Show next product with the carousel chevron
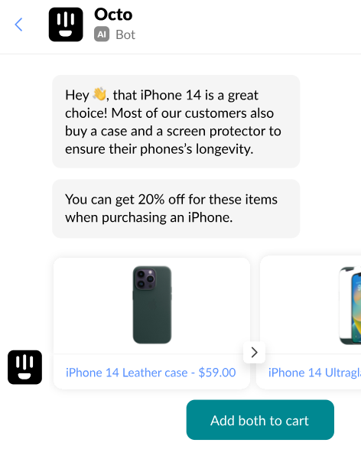The height and width of the screenshot is (459, 361). [x=254, y=352]
